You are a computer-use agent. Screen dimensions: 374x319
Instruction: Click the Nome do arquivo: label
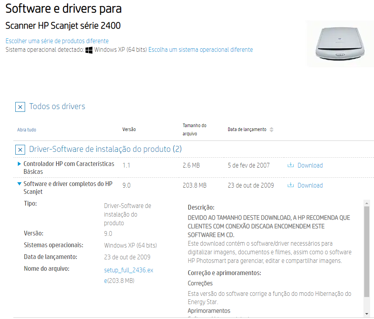47,269
